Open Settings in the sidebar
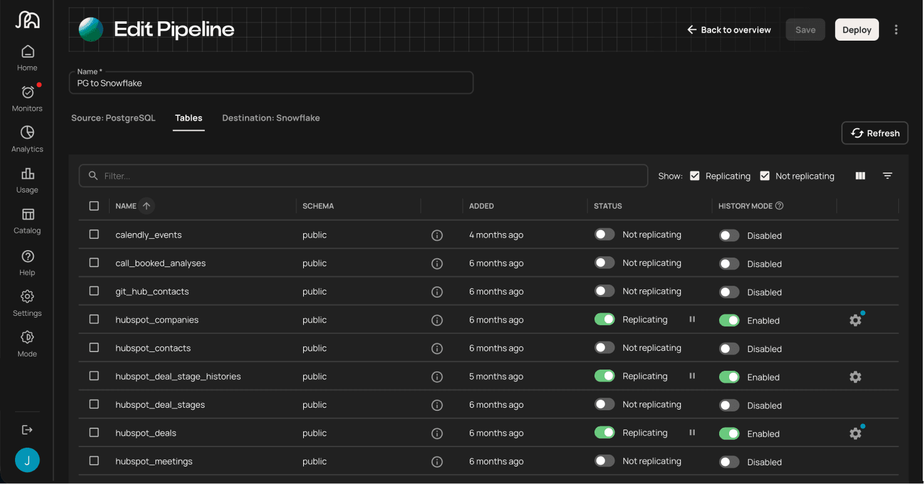Screen dimensions: 924x484 click(27, 303)
